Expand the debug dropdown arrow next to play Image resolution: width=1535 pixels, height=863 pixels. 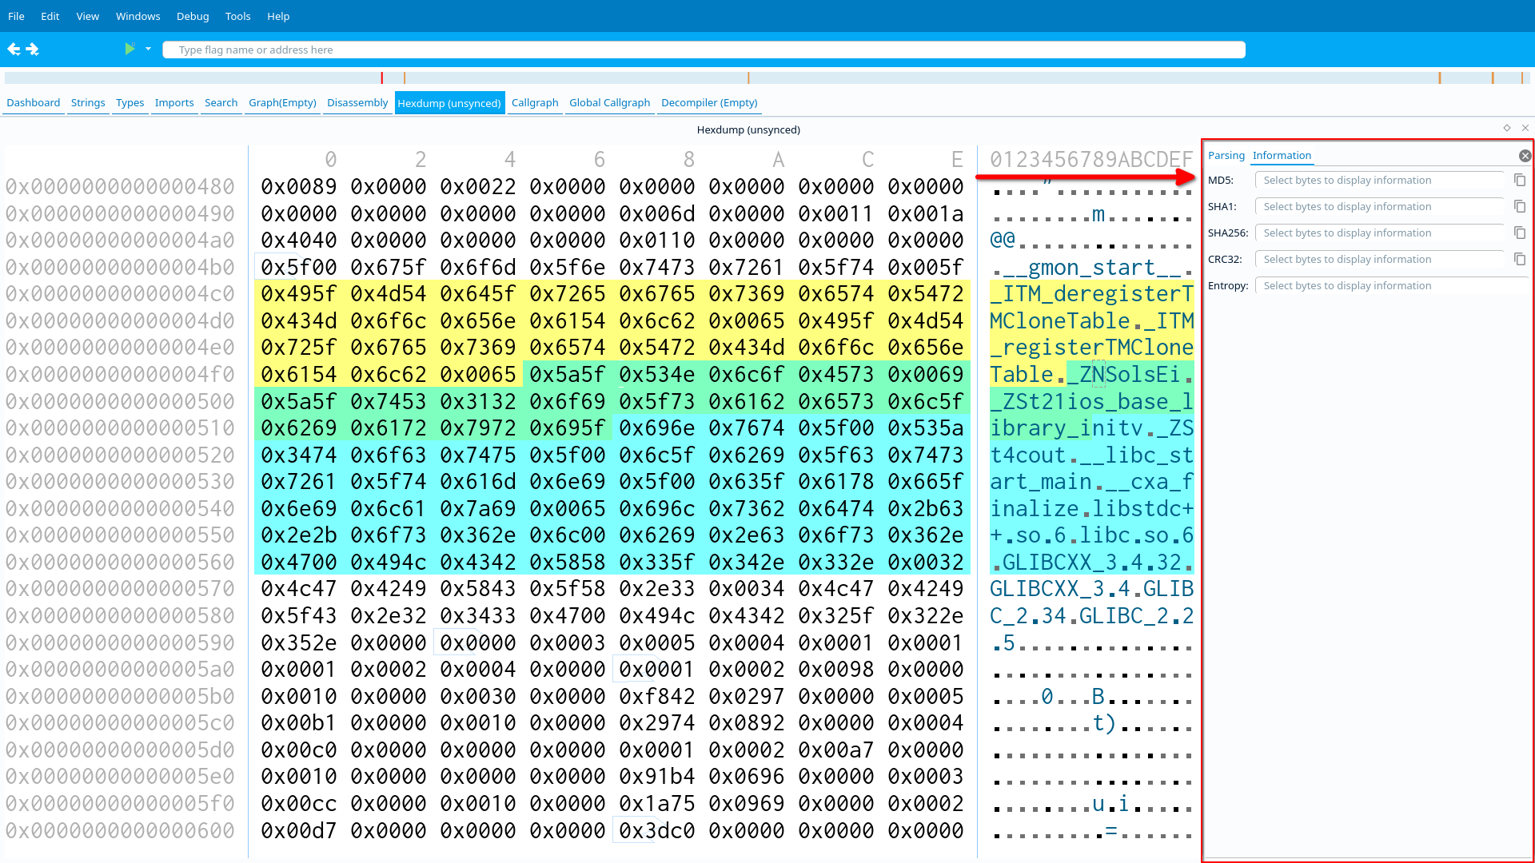click(148, 50)
